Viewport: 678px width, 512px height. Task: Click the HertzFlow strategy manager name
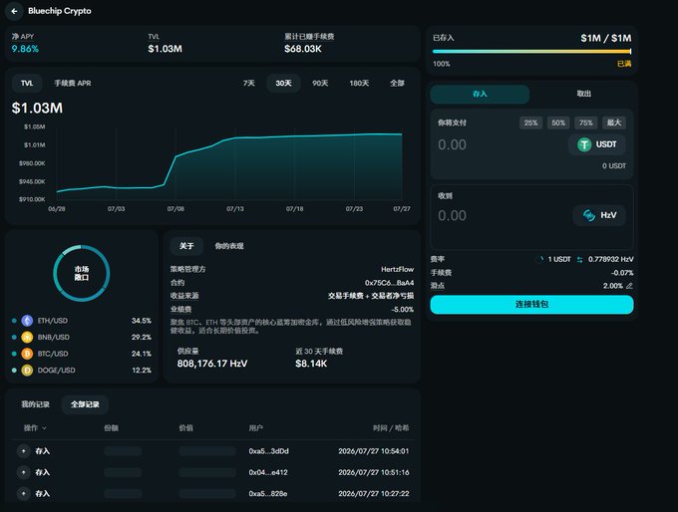tap(398, 269)
